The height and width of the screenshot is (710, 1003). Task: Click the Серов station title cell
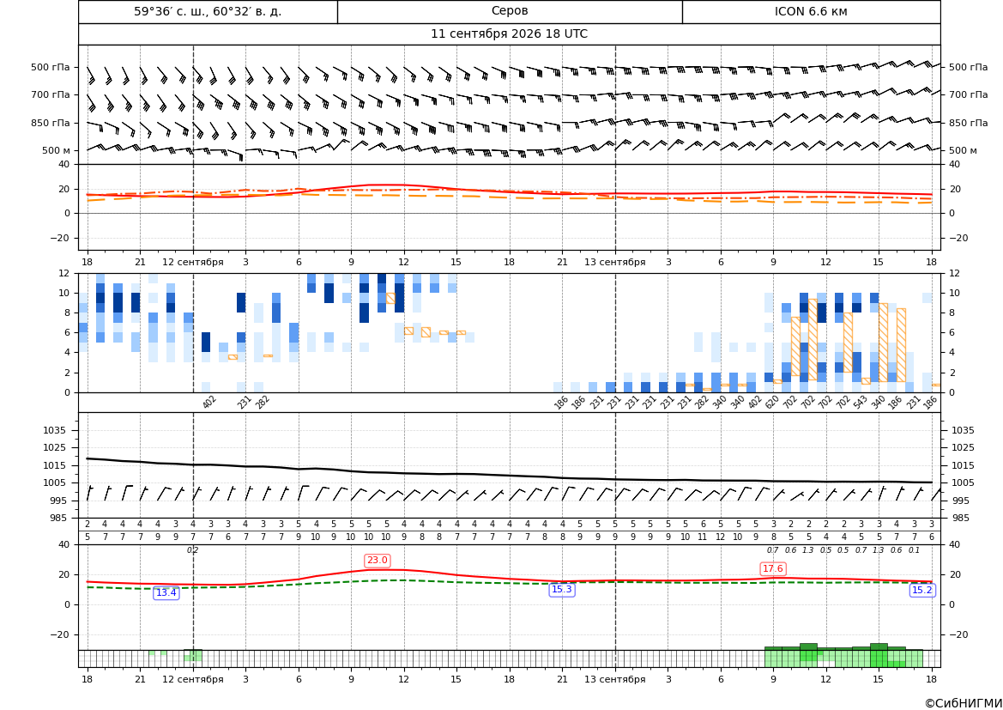tap(510, 11)
